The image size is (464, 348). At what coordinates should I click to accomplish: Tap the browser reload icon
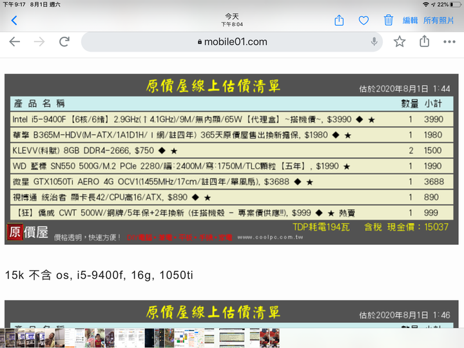click(x=64, y=42)
